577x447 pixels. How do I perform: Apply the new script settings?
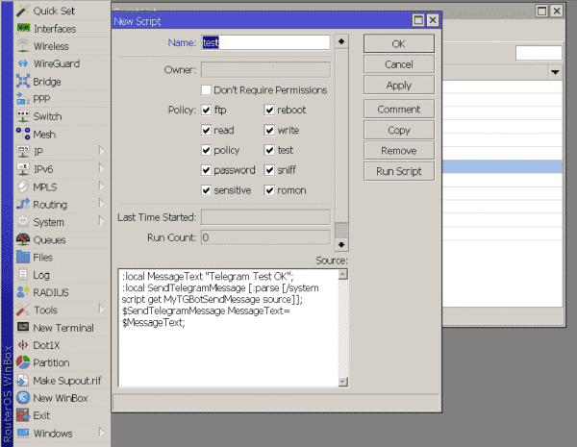pos(399,86)
